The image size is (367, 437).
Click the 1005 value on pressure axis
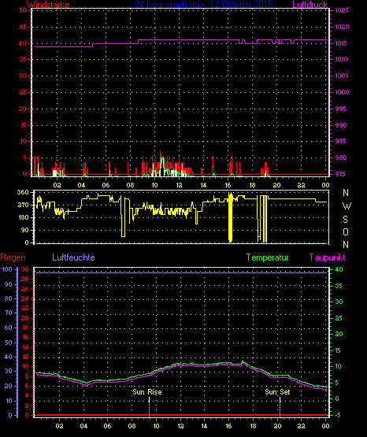pyautogui.click(x=342, y=76)
